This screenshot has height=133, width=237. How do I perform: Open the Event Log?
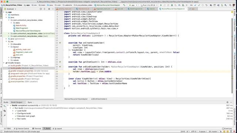click(227, 129)
